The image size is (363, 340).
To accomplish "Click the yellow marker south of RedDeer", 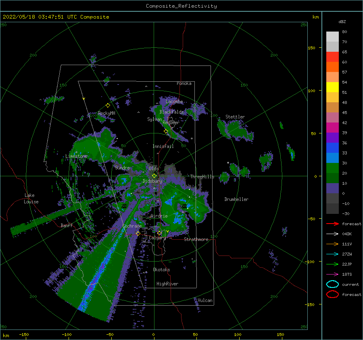I will (166, 131).
